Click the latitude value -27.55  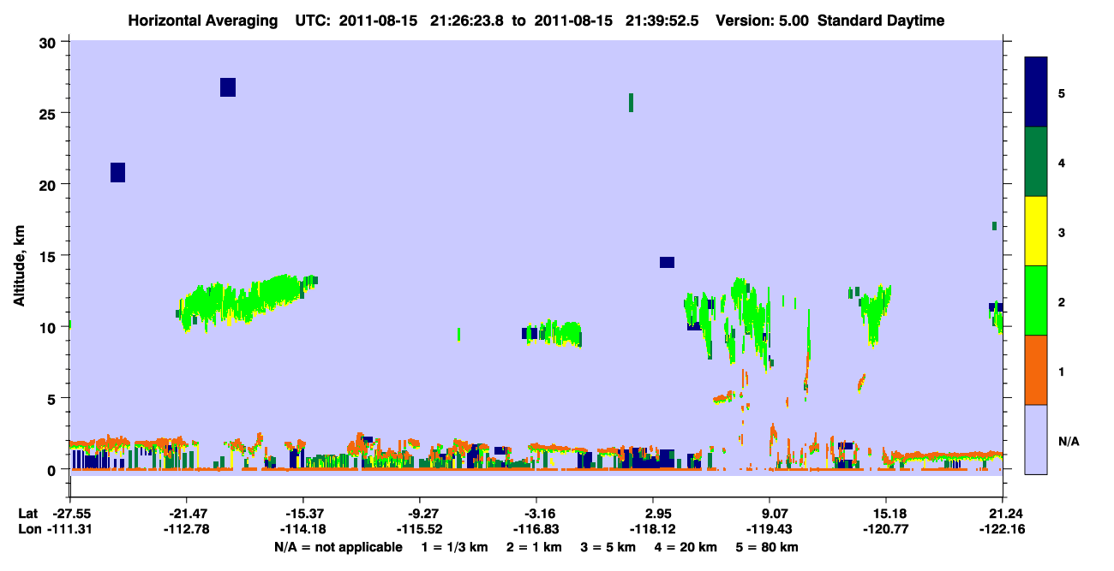click(74, 514)
